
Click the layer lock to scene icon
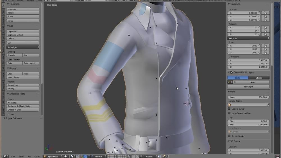129,156
